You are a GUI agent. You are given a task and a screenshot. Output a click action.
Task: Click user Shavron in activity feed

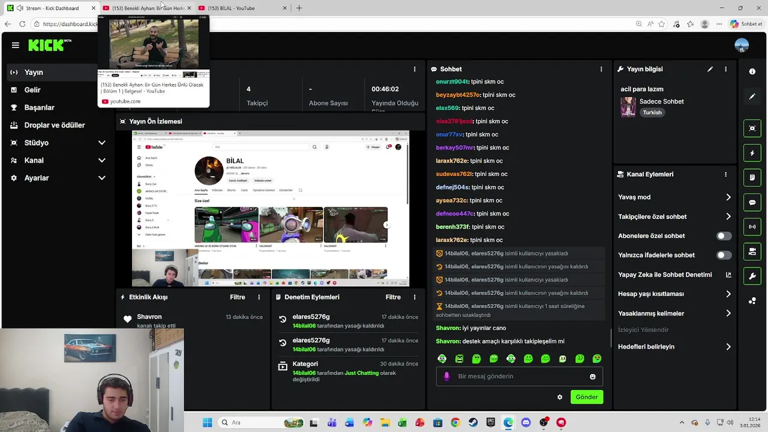point(149,317)
